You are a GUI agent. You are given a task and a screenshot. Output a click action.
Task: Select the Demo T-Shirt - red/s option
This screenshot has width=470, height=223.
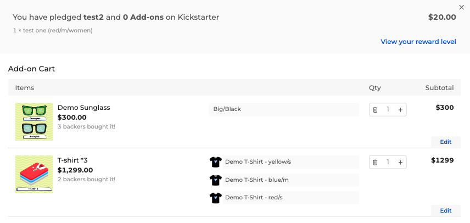click(x=290, y=198)
